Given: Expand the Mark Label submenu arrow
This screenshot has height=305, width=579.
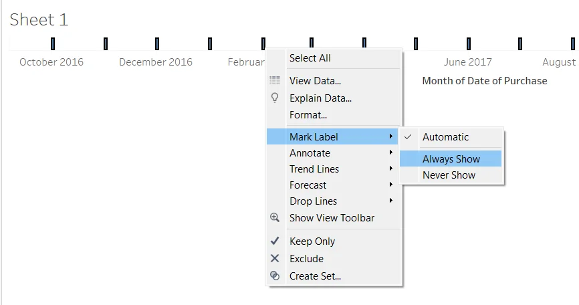Looking at the screenshot, I should click(x=390, y=137).
